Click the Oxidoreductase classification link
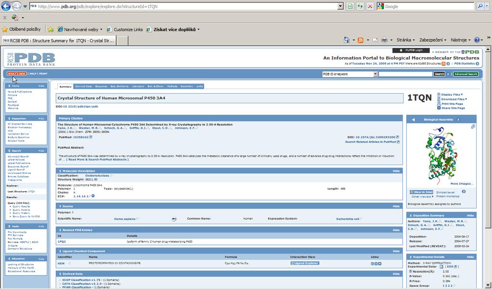Viewport: 492px width, 289px height. (97, 176)
